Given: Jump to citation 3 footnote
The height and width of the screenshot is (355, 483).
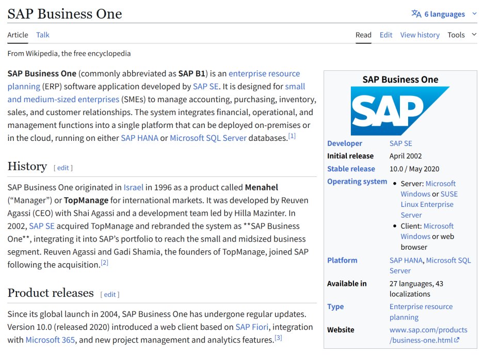Looking at the screenshot, I should click(278, 338).
